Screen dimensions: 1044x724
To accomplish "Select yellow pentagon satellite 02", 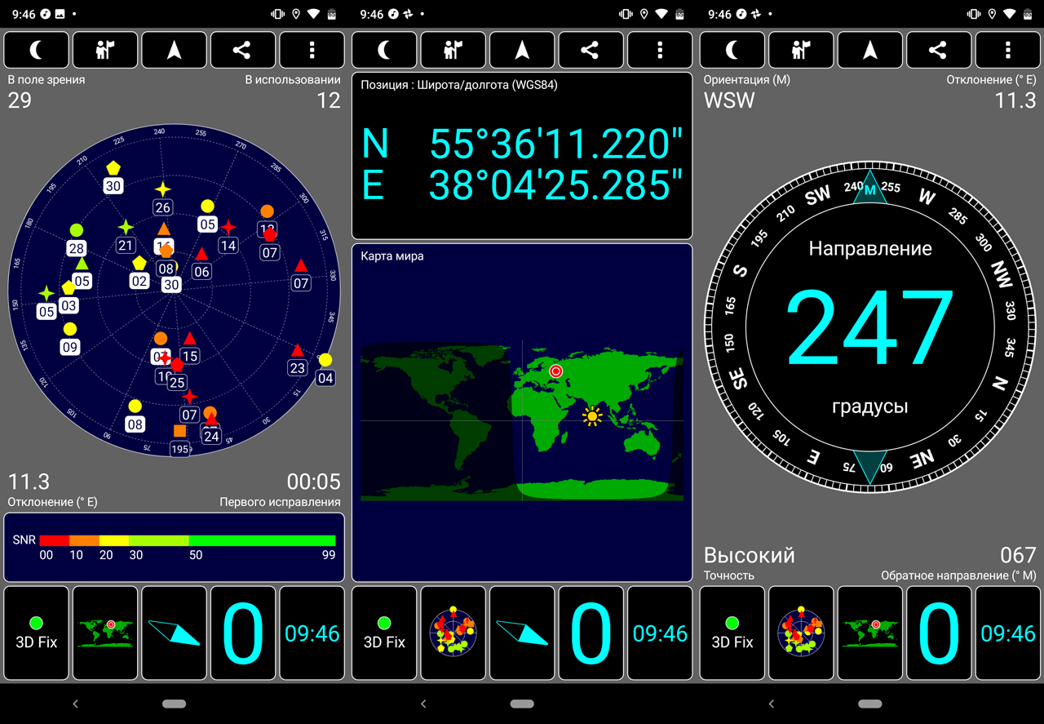I will pyautogui.click(x=139, y=263).
